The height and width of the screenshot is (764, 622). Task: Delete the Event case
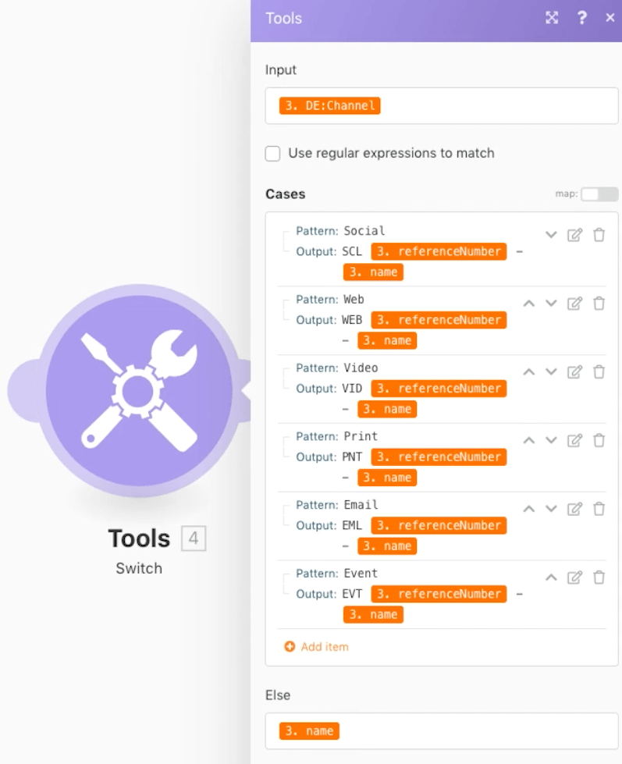pos(599,577)
